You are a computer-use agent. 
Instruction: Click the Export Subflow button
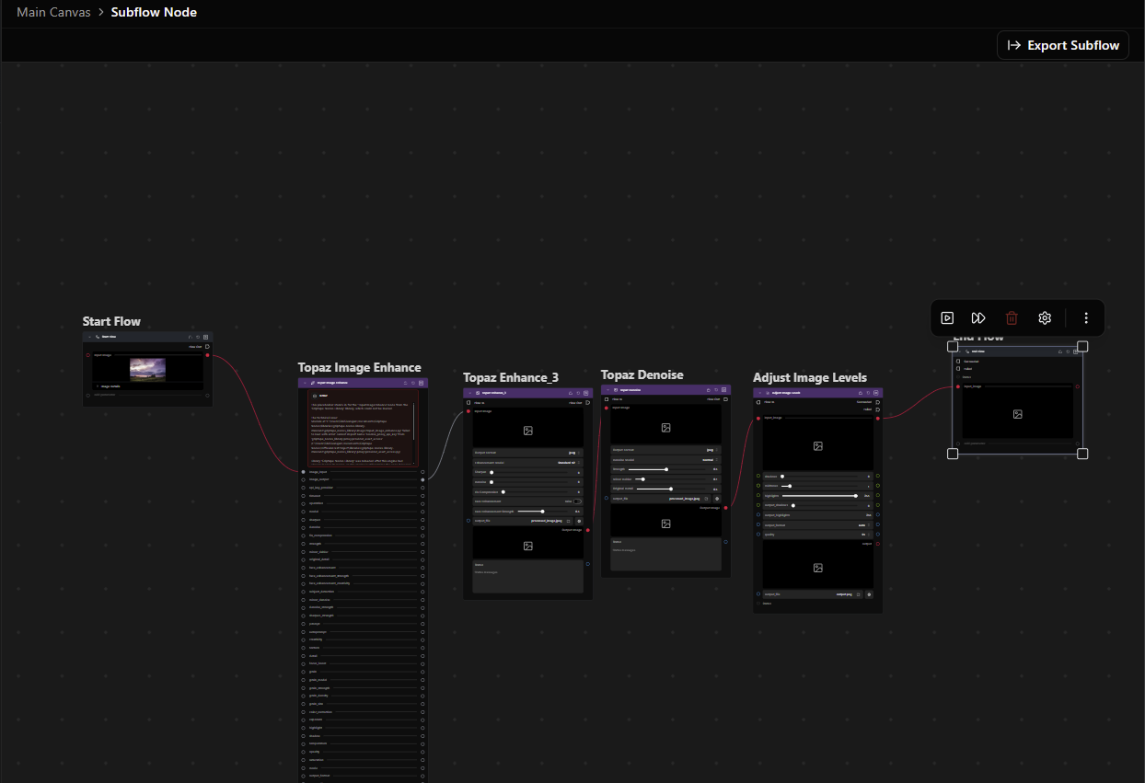(x=1063, y=45)
